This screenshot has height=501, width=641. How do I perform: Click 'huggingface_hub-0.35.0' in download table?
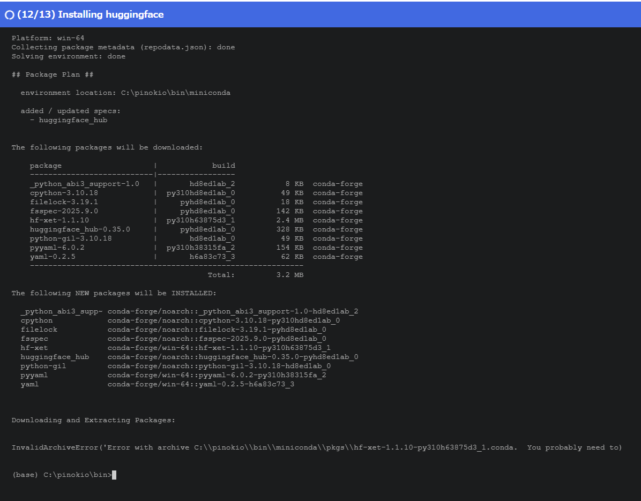[x=80, y=229]
